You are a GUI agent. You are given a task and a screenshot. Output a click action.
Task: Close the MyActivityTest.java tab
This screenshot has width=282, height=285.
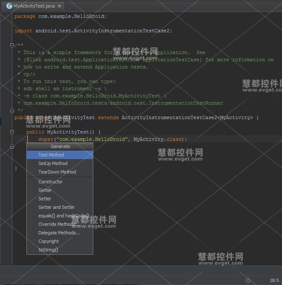(59, 6)
